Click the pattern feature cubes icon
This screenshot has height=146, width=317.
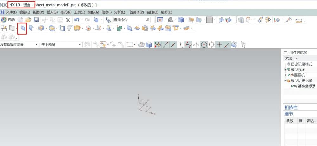145,28
